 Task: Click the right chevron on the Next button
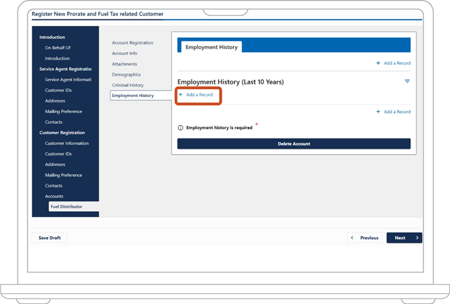(x=417, y=238)
